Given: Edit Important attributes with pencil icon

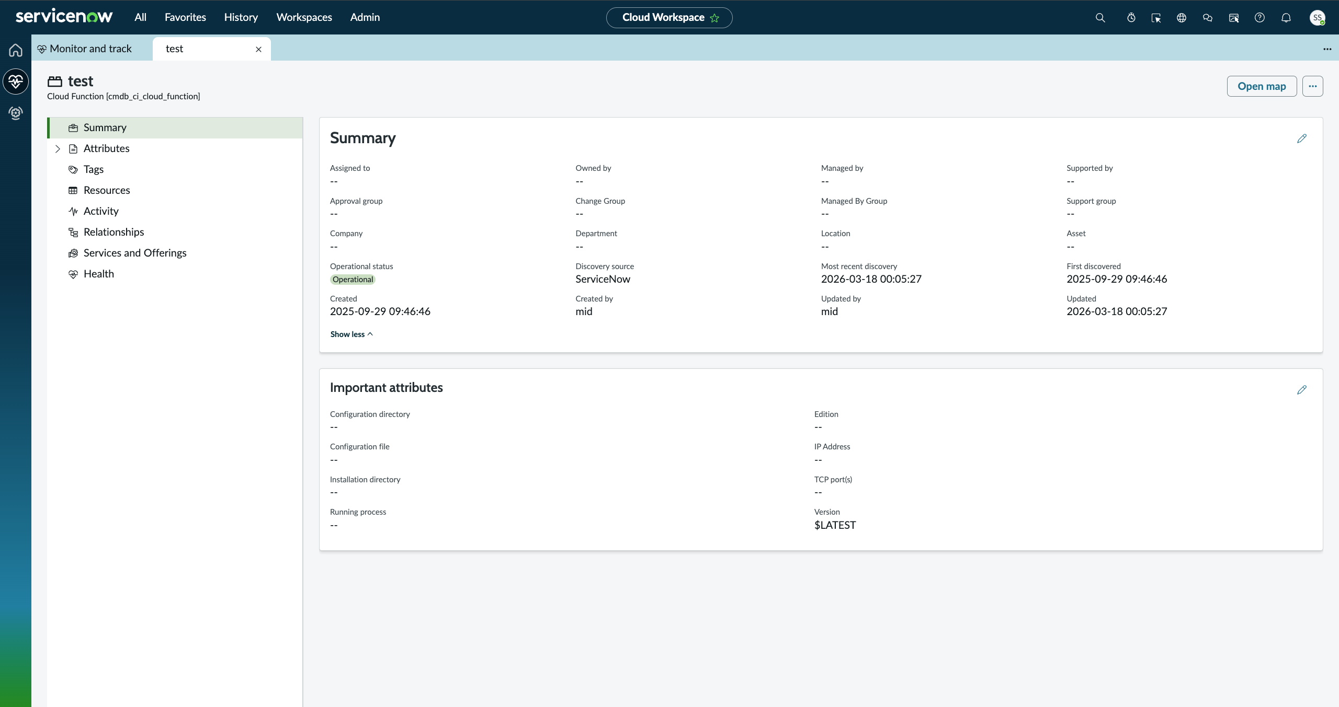Looking at the screenshot, I should [1302, 390].
